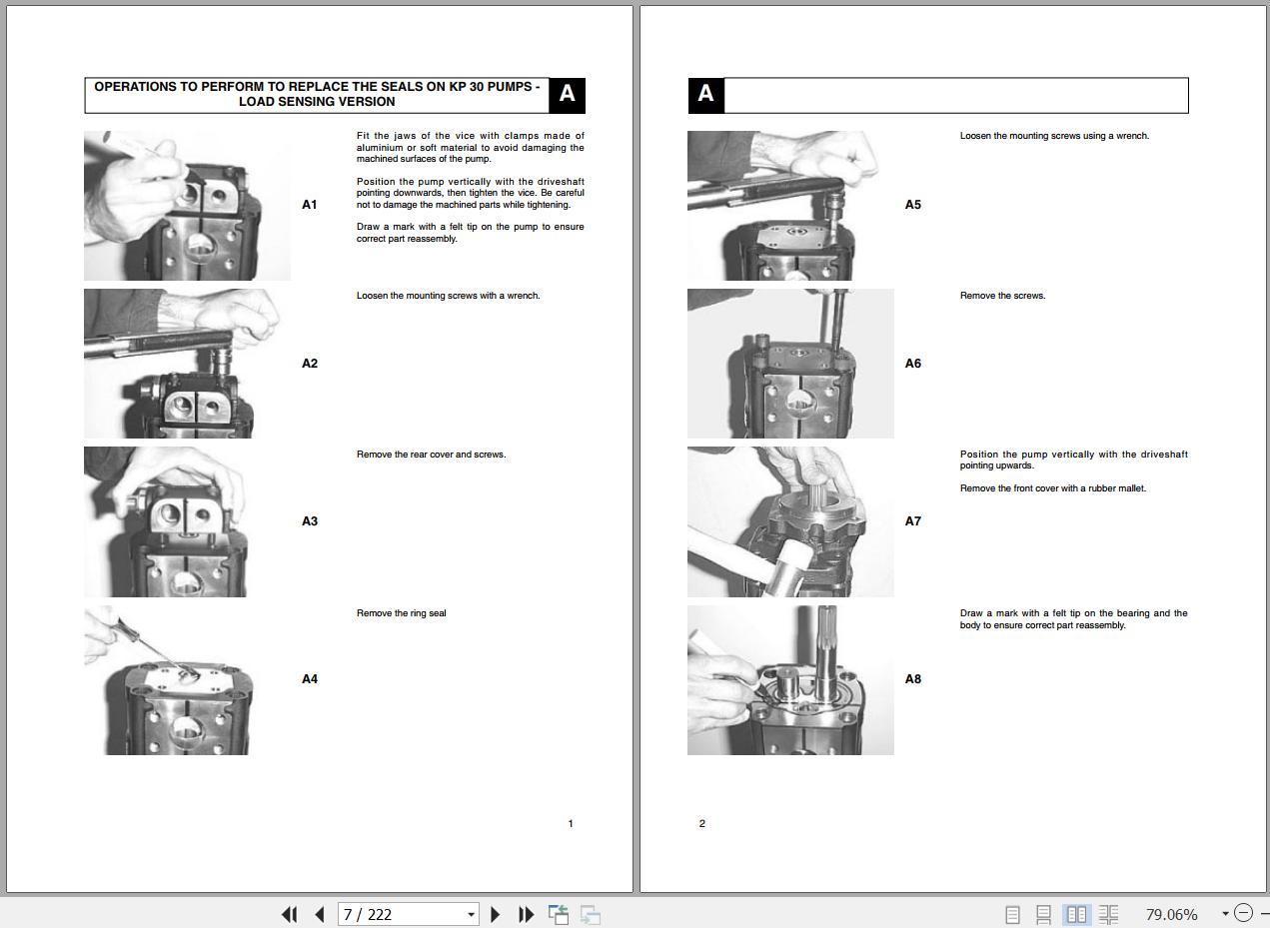This screenshot has height=928, width=1270.
Task: Switch to single page view
Action: 1012,914
